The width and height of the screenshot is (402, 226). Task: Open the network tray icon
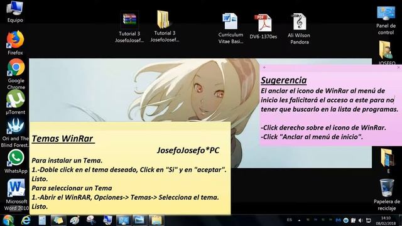(369, 220)
